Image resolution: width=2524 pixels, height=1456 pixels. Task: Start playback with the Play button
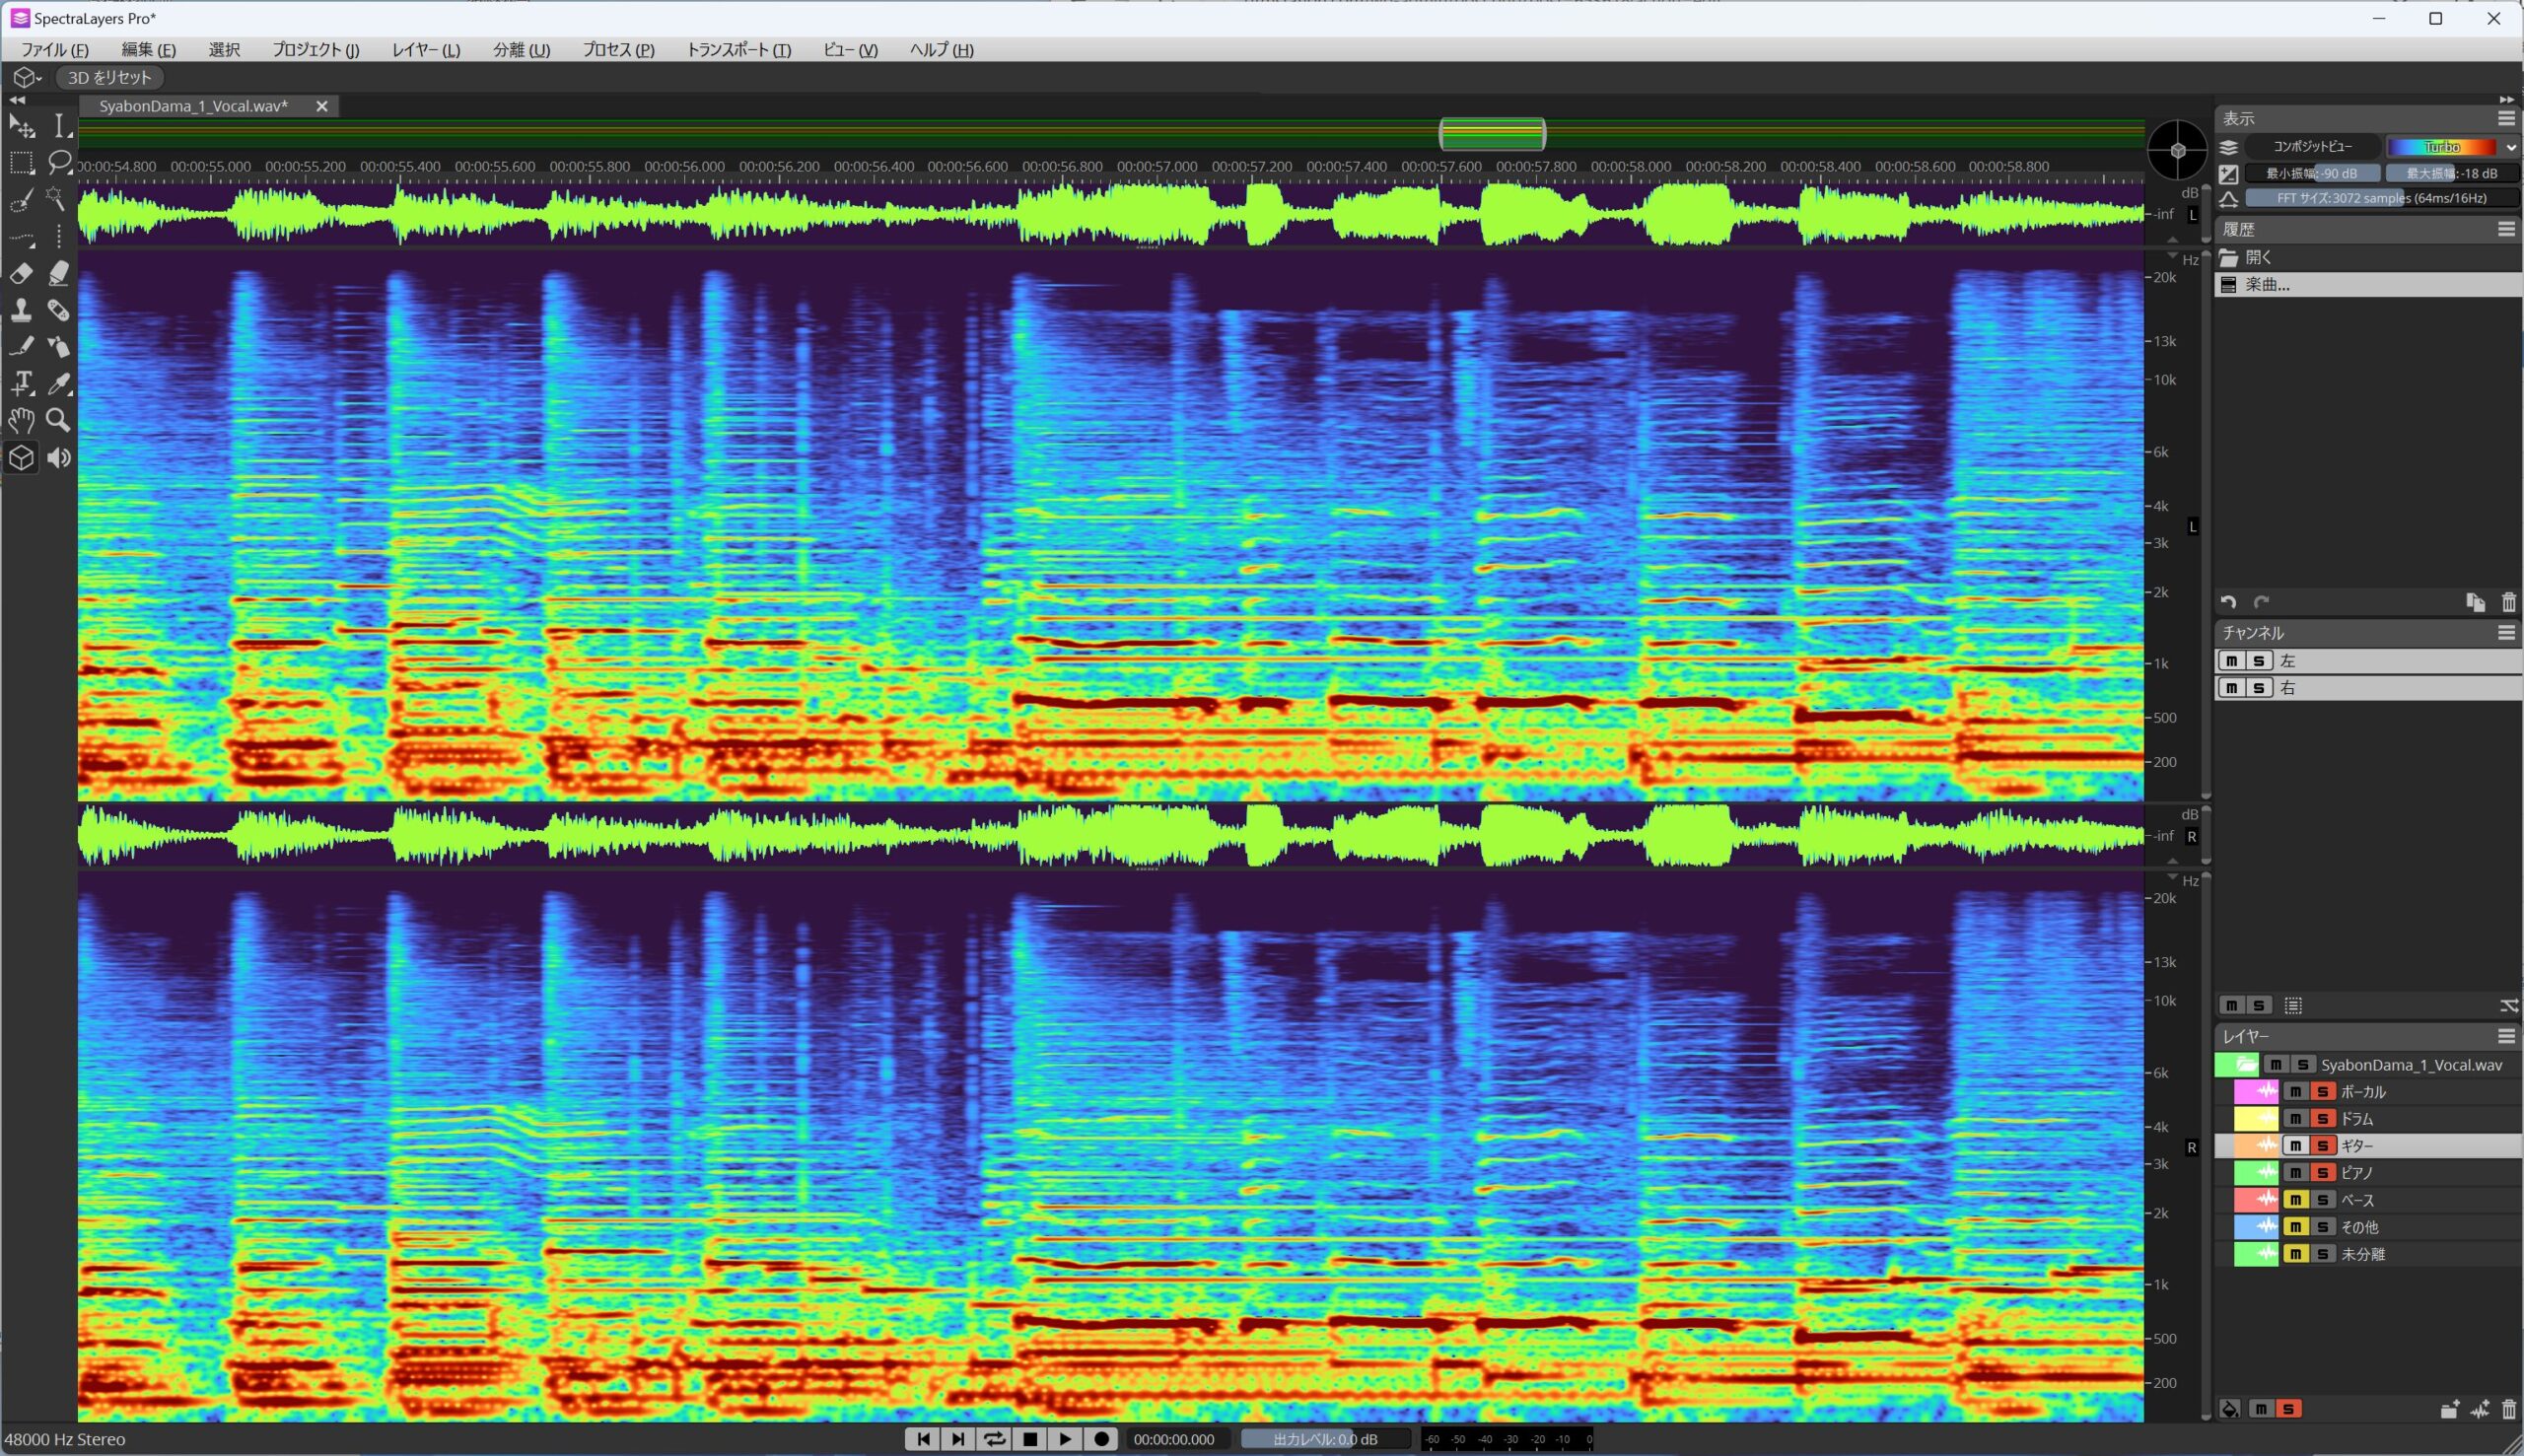(x=1065, y=1439)
